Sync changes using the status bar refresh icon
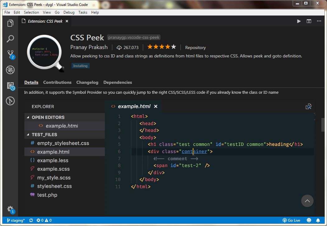327x226 pixels. tap(30, 220)
